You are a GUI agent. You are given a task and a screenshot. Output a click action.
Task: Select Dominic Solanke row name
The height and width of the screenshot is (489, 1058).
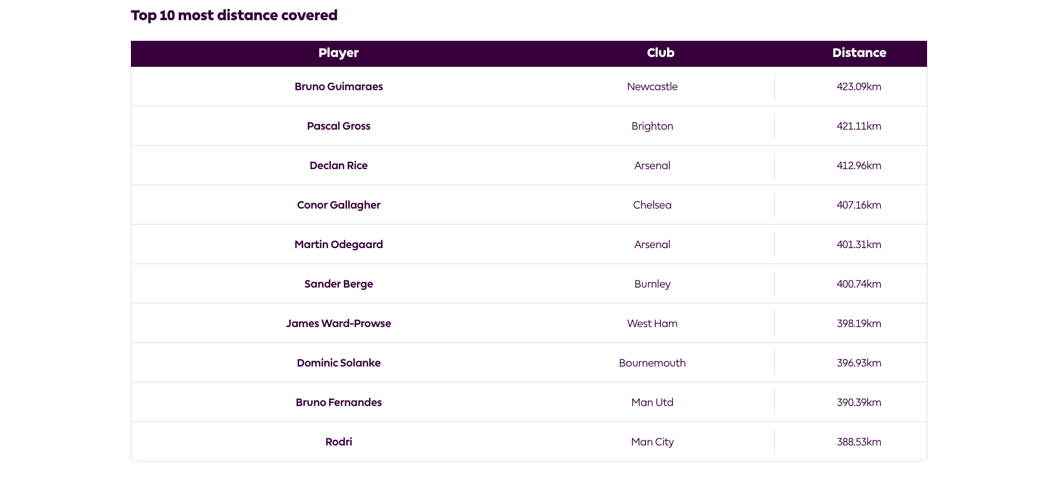(338, 363)
